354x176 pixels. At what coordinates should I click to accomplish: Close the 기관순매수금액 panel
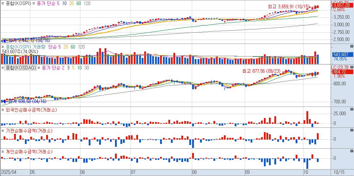tap(351, 130)
